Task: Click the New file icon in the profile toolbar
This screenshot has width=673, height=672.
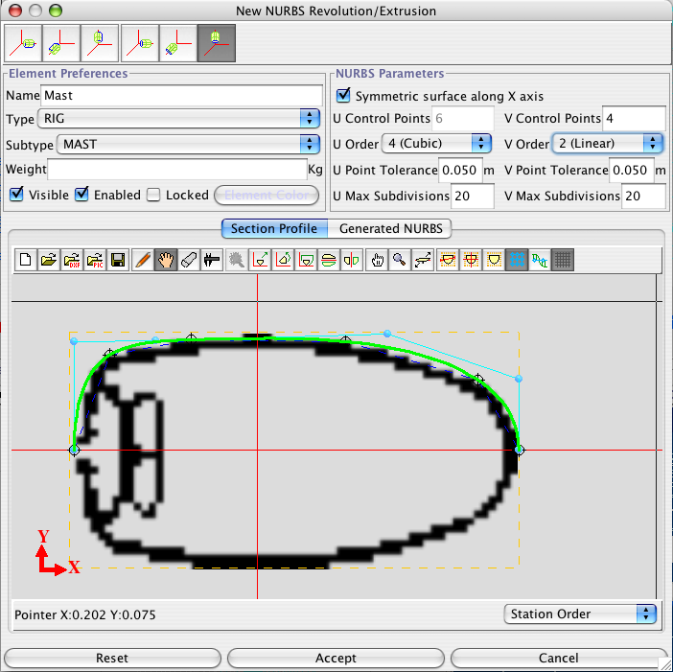Action: coord(26,259)
